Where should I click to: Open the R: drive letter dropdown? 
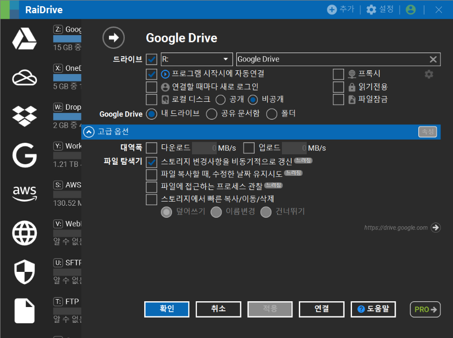tap(226, 59)
